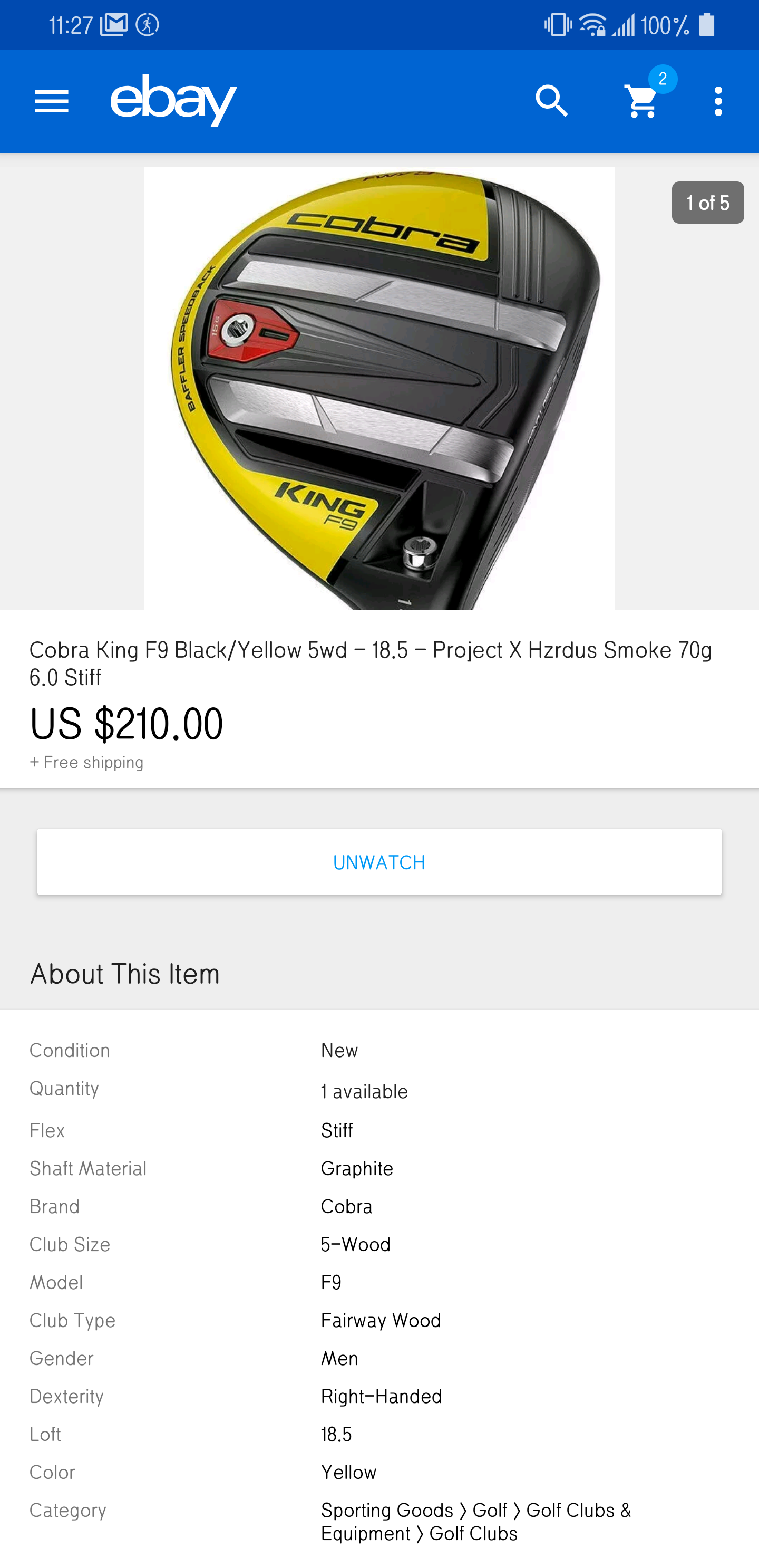759x1557 pixels.
Task: Tap the activity status bar icon
Action: [x=148, y=25]
